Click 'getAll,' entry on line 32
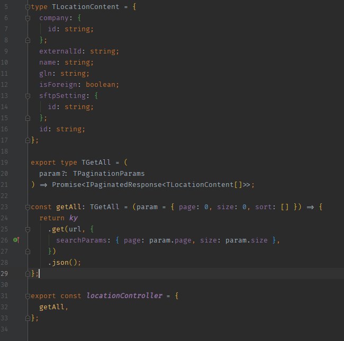This screenshot has height=341, width=344. 54,307
